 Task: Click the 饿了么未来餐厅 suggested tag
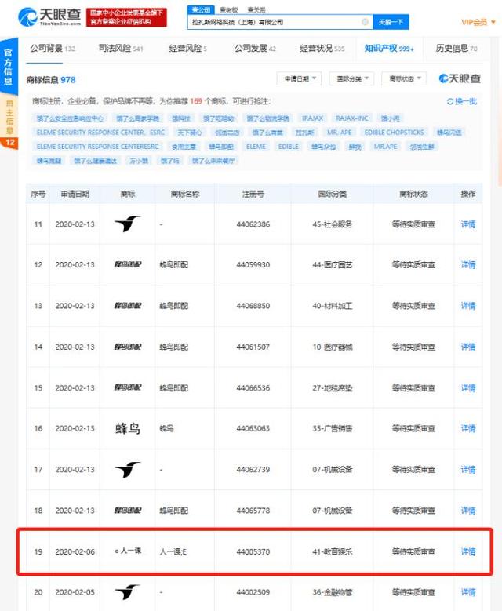(213, 161)
